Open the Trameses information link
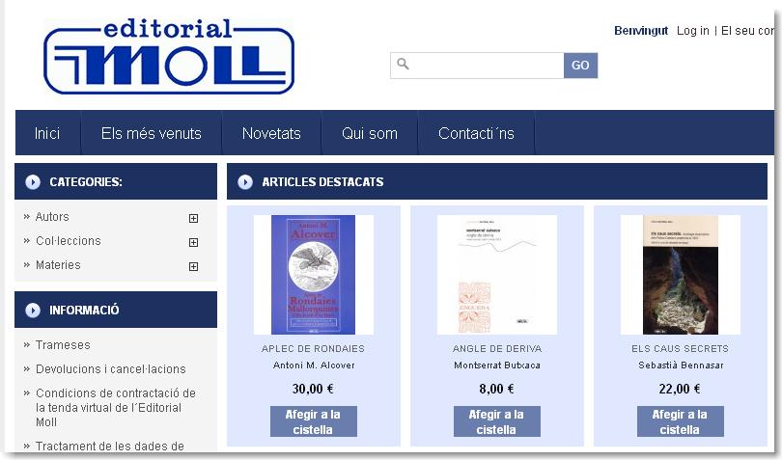 63,345
